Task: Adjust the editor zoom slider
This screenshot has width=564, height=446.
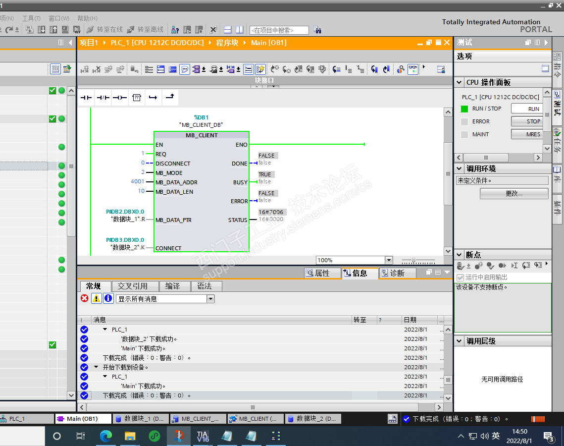Action: [x=414, y=260]
